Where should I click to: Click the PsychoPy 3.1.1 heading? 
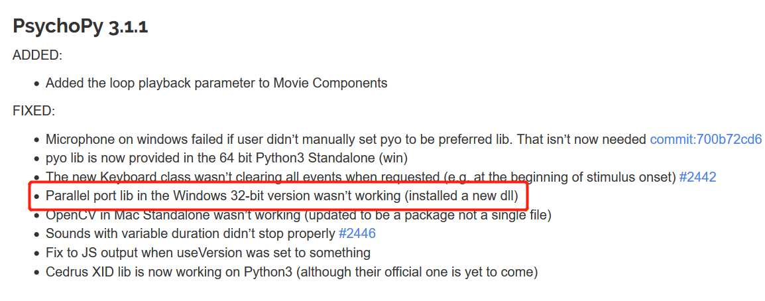(80, 27)
